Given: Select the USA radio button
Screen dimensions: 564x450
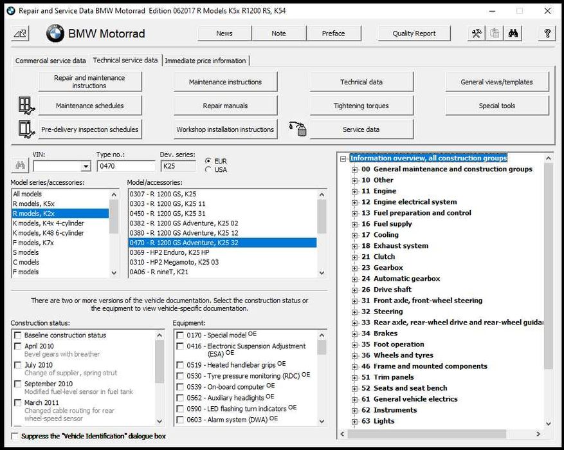Looking at the screenshot, I should pyautogui.click(x=208, y=169).
